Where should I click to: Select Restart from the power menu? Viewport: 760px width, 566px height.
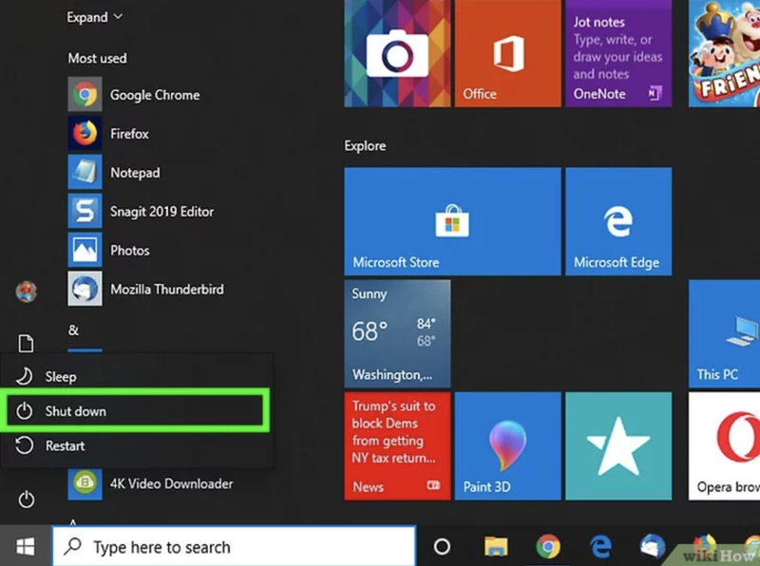tap(65, 445)
